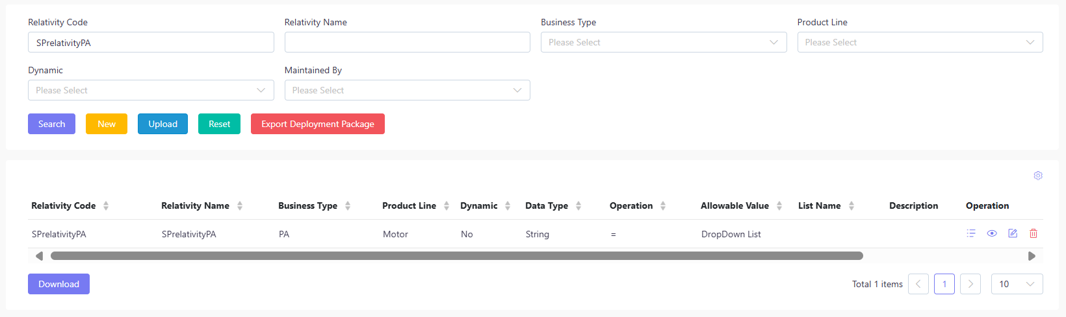
Task: Change the page size from 10 items
Action: (x=1017, y=284)
